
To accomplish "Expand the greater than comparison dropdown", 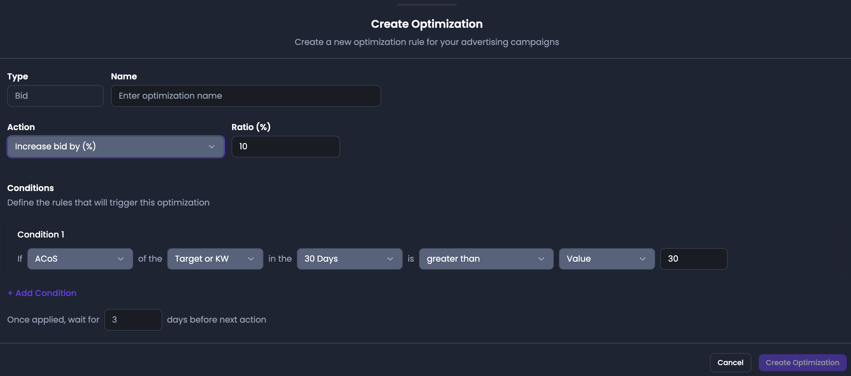I will (x=486, y=259).
